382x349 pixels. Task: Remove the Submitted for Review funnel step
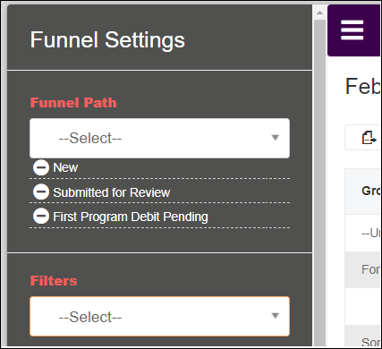pos(41,192)
